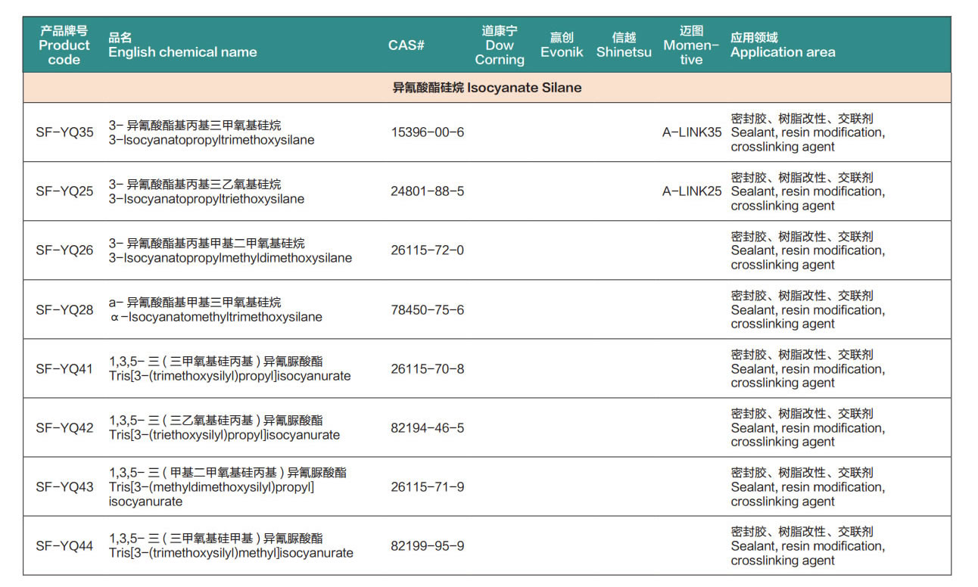Click the A-LINK35 Momentive cell
The width and height of the screenshot is (978, 587).
click(x=692, y=132)
